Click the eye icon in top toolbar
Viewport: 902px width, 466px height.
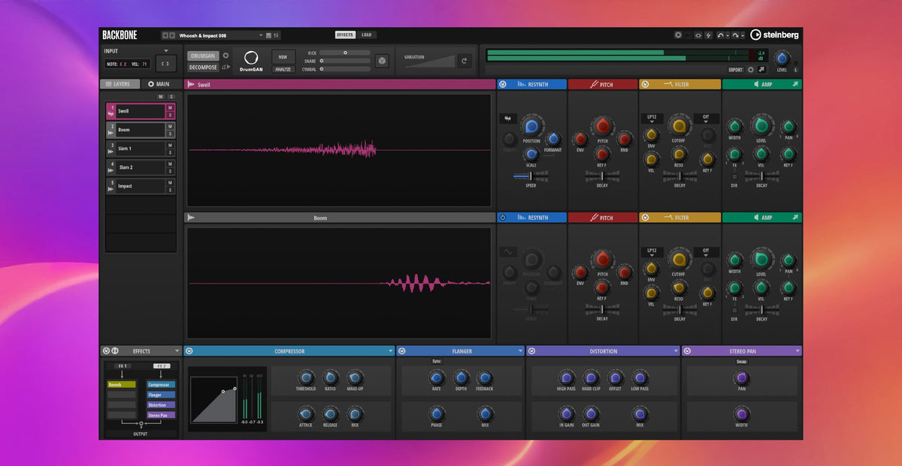point(698,35)
